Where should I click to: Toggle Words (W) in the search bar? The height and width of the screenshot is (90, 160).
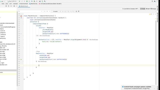click(x=47, y=11)
